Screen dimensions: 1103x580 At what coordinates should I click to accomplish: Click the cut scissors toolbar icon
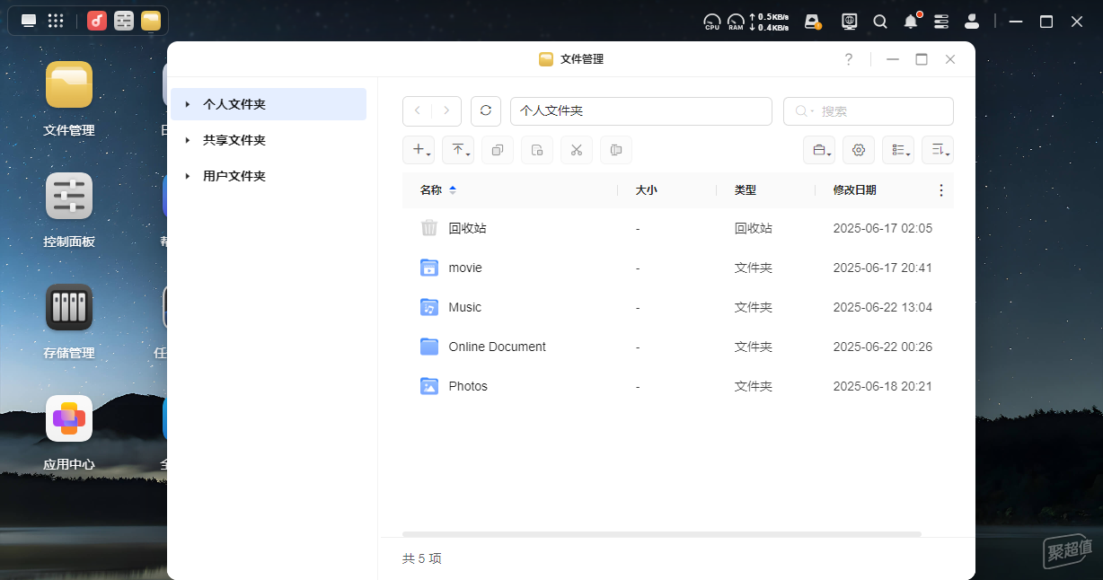click(577, 150)
